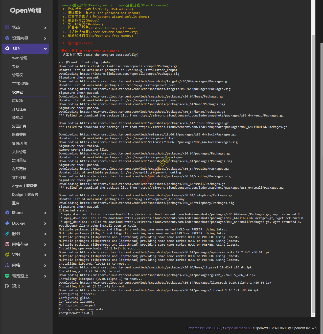Click the setup wizard (设置向导) cube icon
This screenshot has width=323, height=334.
7,38
